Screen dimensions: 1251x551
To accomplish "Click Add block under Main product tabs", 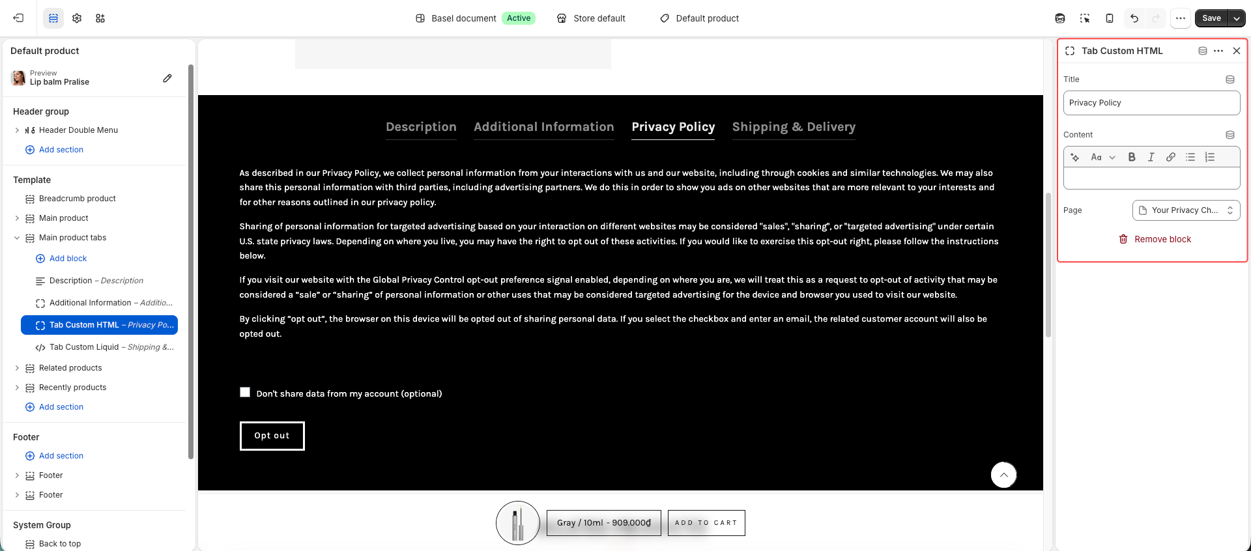I will click(61, 259).
